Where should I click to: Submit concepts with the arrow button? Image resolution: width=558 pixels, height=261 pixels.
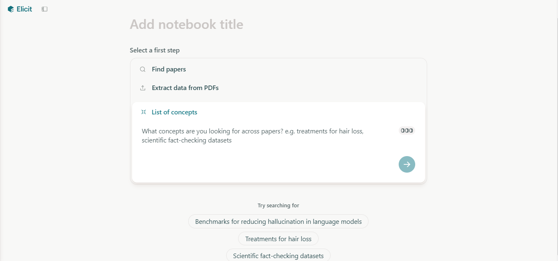407,164
